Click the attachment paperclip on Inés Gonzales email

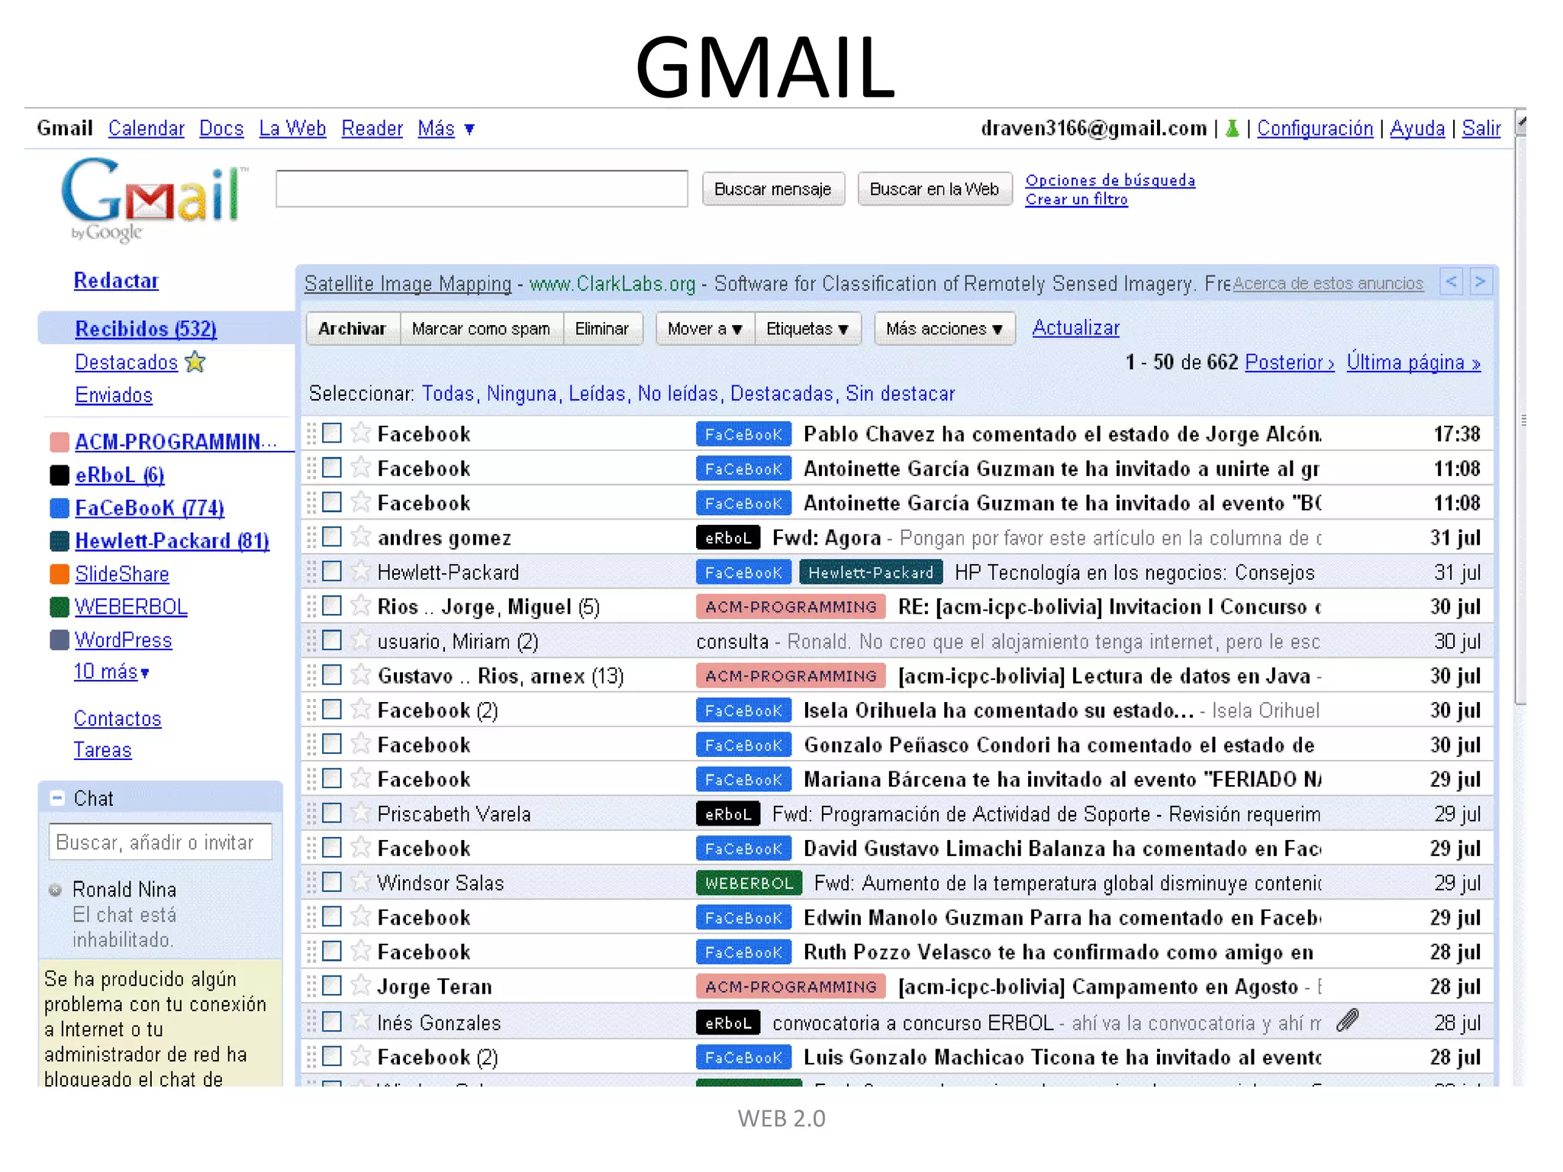click(x=1348, y=1021)
